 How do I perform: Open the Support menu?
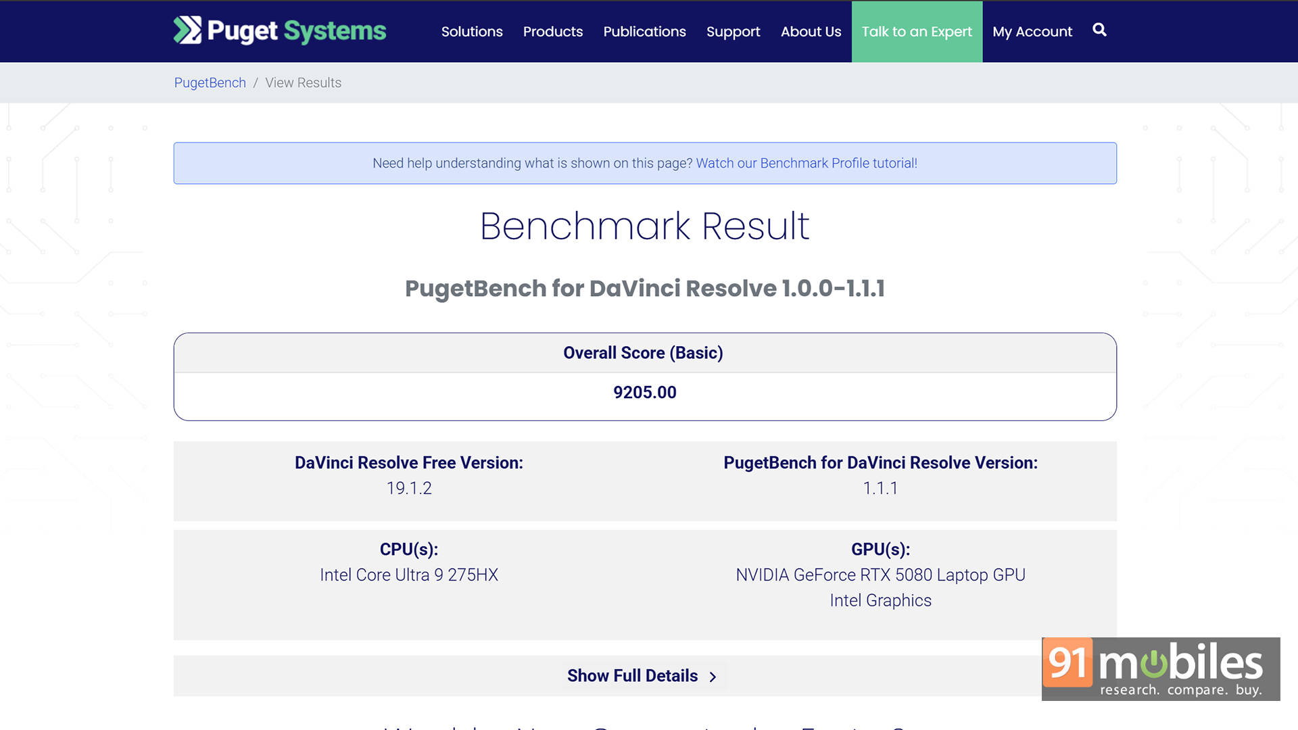pos(733,32)
